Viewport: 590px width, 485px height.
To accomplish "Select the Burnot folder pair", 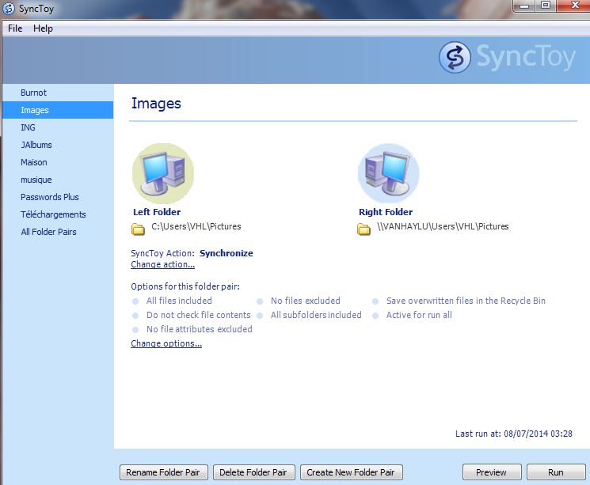I will pos(58,93).
